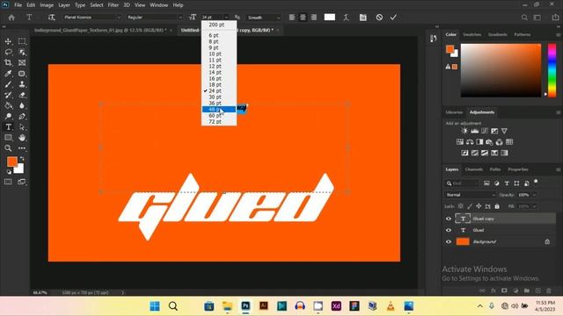
Task: Click the Background layer thumbnail
Action: point(463,242)
